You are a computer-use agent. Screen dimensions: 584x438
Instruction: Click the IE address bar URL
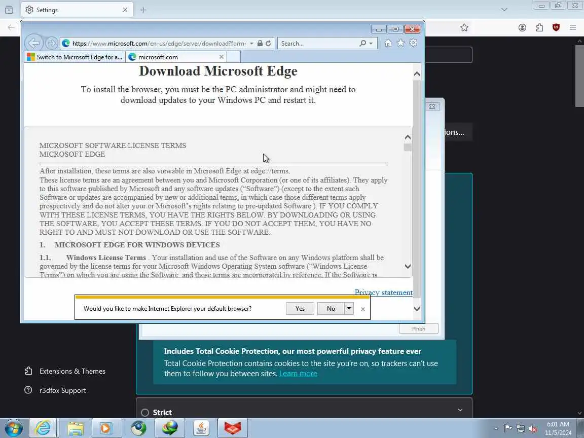click(159, 43)
